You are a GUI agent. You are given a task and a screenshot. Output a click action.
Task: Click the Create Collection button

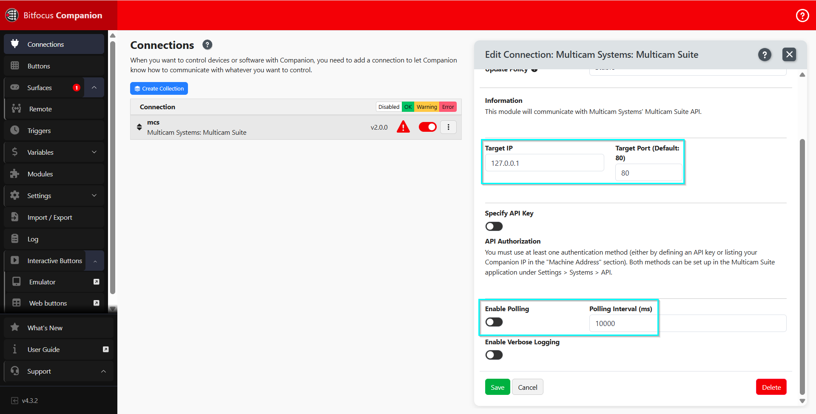coord(159,88)
